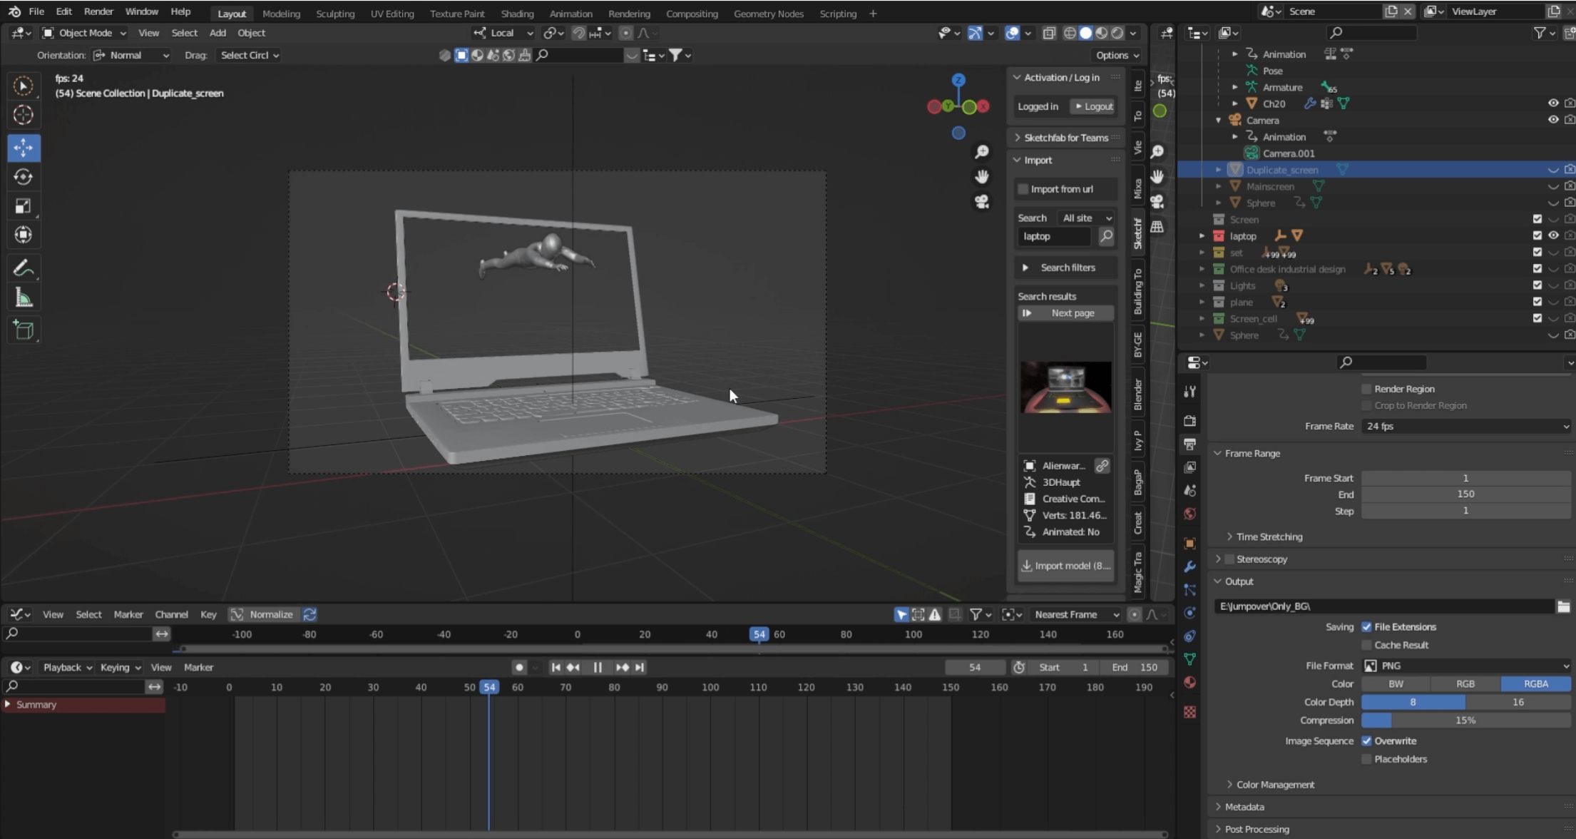The height and width of the screenshot is (839, 1576).
Task: Pause the animation playback
Action: [x=598, y=667]
